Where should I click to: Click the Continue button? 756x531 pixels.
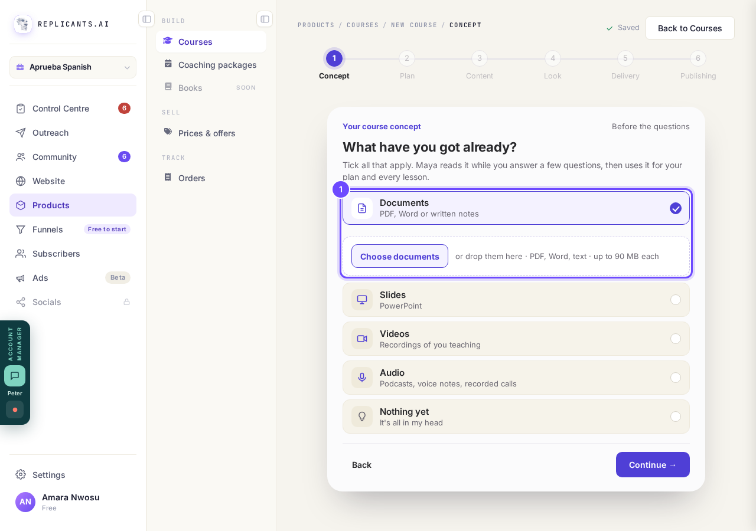653,465
